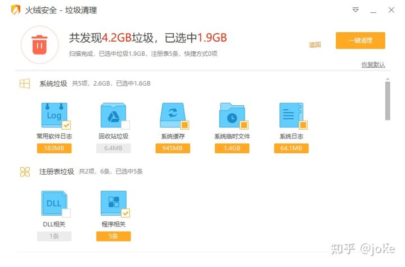Screen dimensions: 405x267
Task: Close the Huorong garbage cleanup window
Action: [x=391, y=10]
